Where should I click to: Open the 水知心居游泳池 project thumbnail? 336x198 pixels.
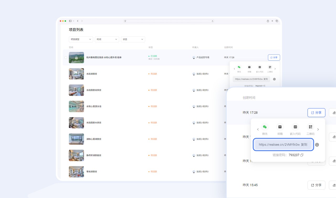coord(76,106)
